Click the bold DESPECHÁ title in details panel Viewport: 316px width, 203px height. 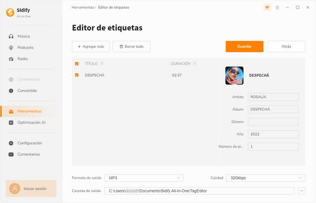coord(259,75)
